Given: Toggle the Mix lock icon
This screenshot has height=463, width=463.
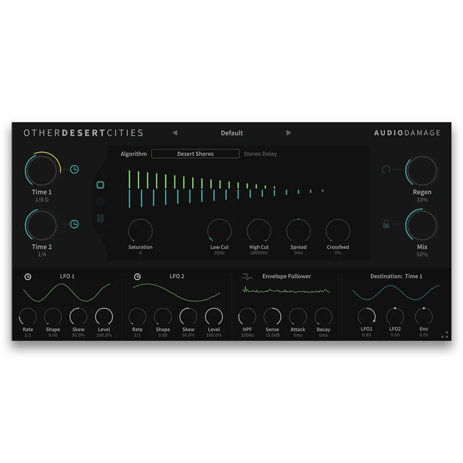Looking at the screenshot, I should tap(386, 224).
